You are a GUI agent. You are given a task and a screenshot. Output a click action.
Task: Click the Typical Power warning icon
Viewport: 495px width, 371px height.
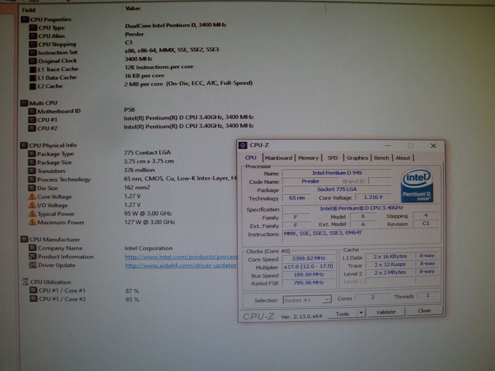pyautogui.click(x=32, y=214)
